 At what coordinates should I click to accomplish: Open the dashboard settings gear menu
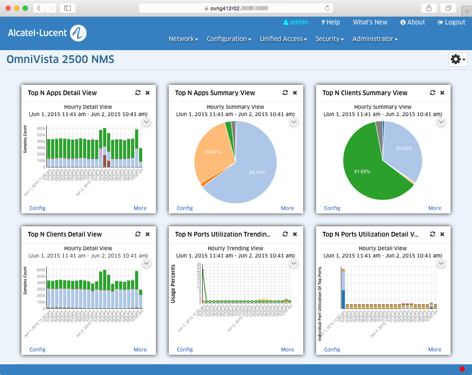coord(457,60)
